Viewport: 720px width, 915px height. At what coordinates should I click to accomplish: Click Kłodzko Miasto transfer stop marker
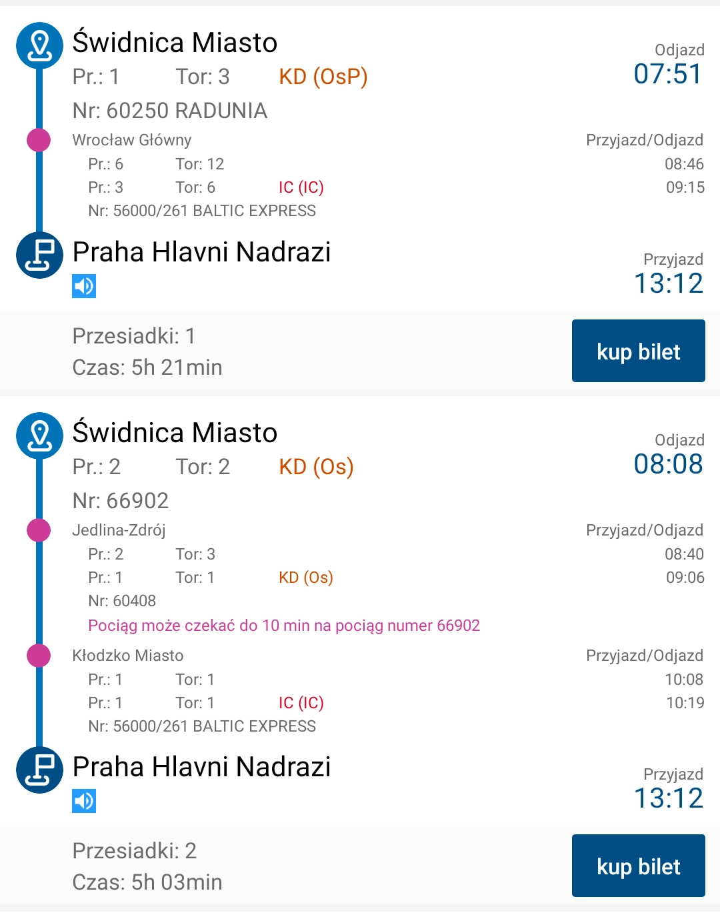[x=39, y=656]
